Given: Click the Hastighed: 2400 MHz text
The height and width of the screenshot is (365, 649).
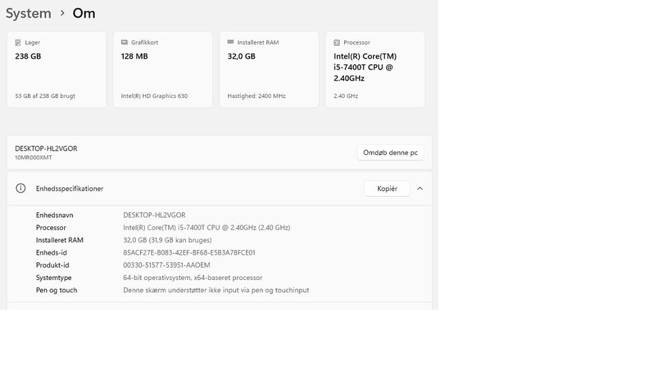Looking at the screenshot, I should point(256,96).
